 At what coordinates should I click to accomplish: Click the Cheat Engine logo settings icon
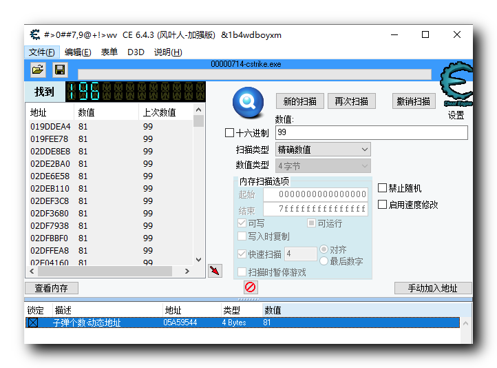click(x=456, y=84)
